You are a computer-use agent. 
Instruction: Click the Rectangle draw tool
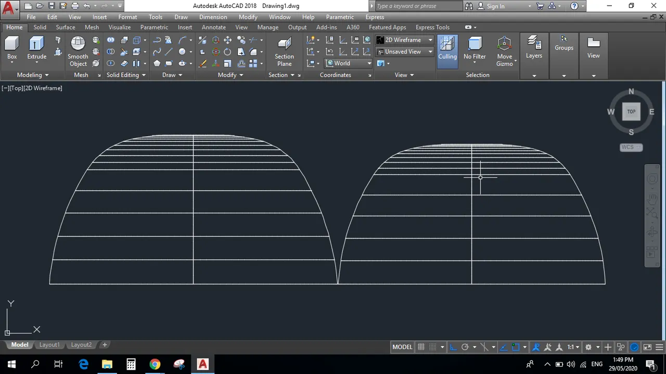pyautogui.click(x=169, y=63)
